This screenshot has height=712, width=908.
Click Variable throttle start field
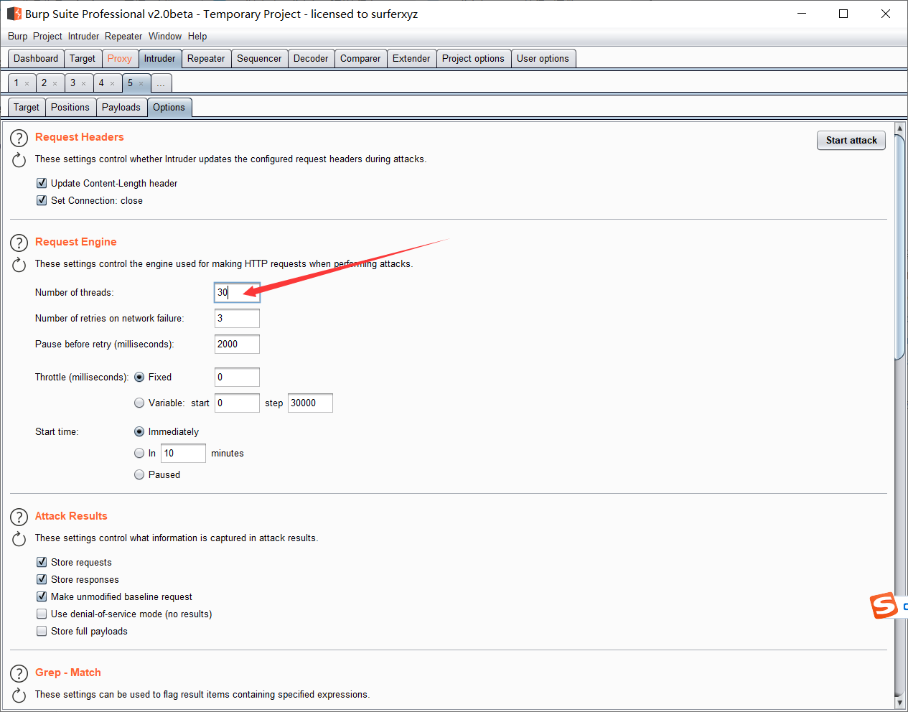(x=237, y=403)
